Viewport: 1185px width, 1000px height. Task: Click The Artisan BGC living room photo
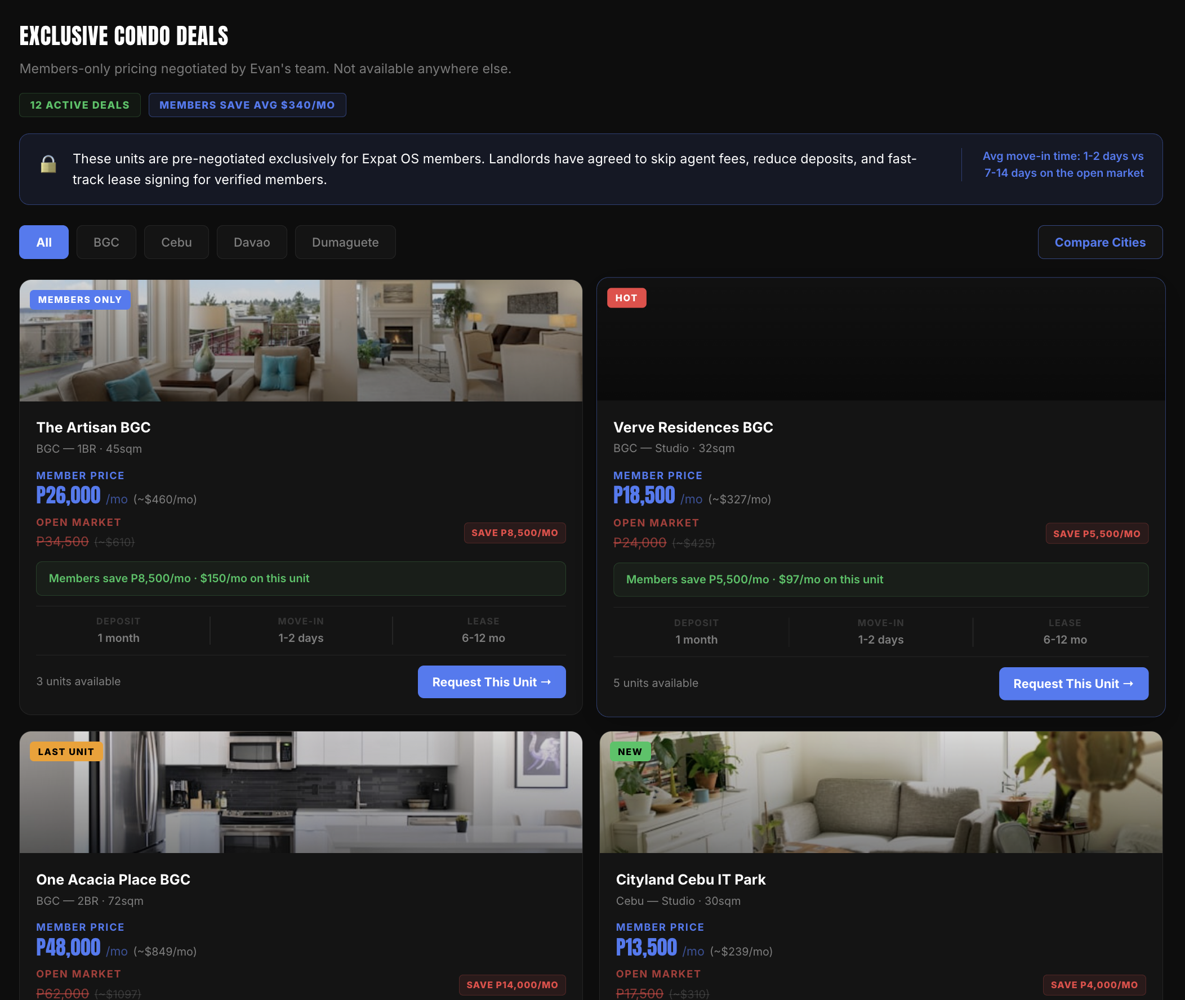coord(301,340)
